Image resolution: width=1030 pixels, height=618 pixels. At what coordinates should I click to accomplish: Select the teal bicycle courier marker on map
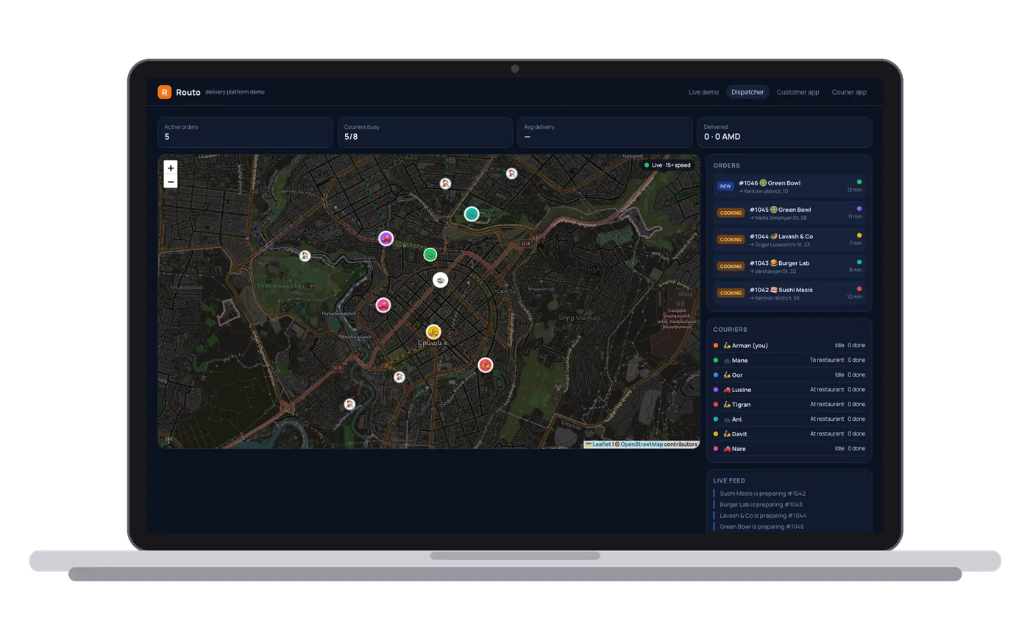(472, 214)
